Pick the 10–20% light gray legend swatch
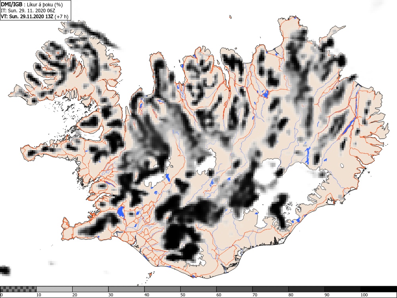This screenshot has height=298, width=397. pos(54,289)
